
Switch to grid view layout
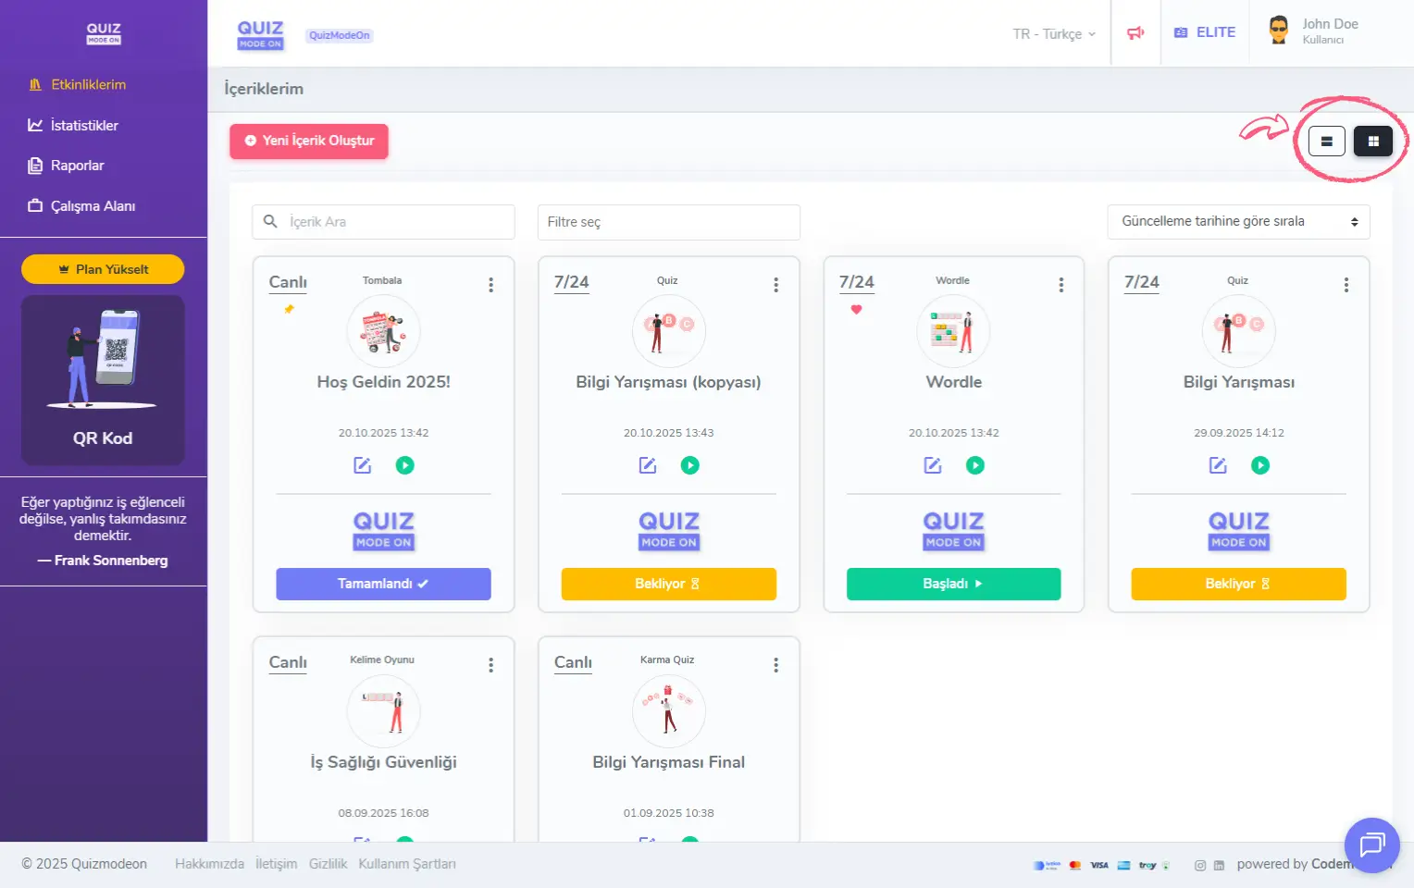(1372, 142)
